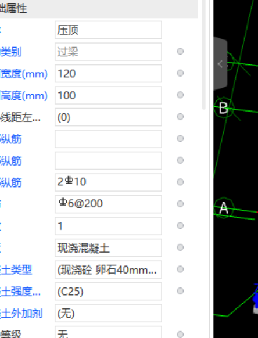This screenshot has height=338, width=258.
Task: Toggle the radio dot beside 2⌀10
Action: [x=180, y=182]
